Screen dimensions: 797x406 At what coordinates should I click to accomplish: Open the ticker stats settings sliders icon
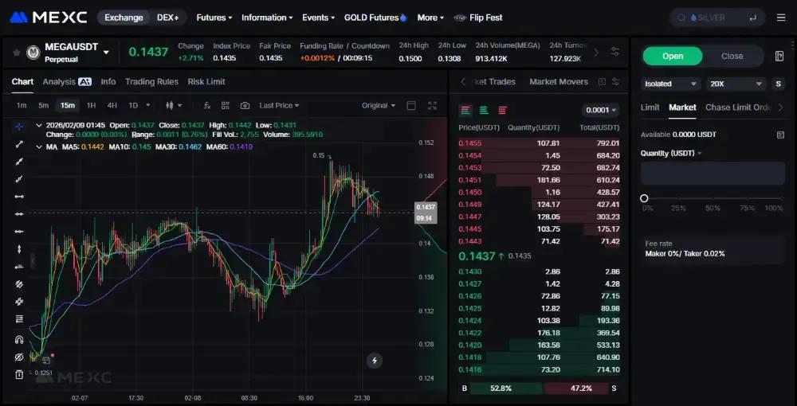click(x=615, y=52)
